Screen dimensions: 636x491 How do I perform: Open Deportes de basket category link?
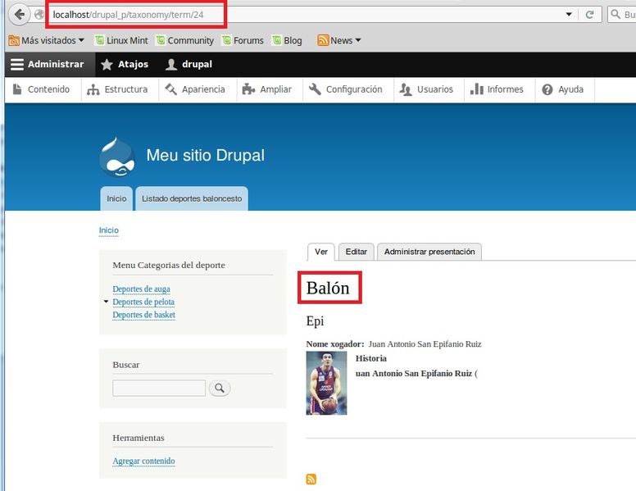(144, 315)
